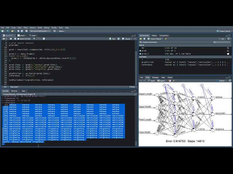
Task: Load workspace folder icon in Environment pane
Action: pyautogui.click(x=141, y=39)
